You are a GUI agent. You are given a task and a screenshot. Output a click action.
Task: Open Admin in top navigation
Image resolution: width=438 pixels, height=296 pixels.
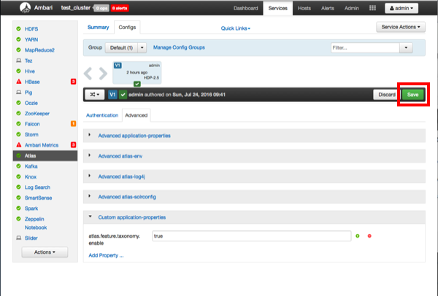coord(351,8)
